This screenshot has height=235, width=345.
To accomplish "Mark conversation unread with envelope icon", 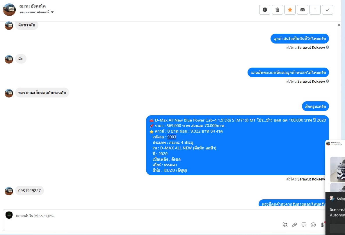I will click(x=302, y=10).
